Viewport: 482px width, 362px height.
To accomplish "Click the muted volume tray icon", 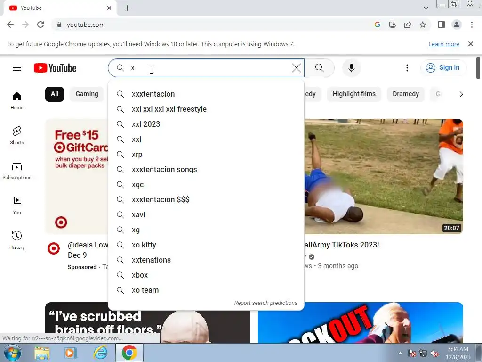I will (434, 354).
